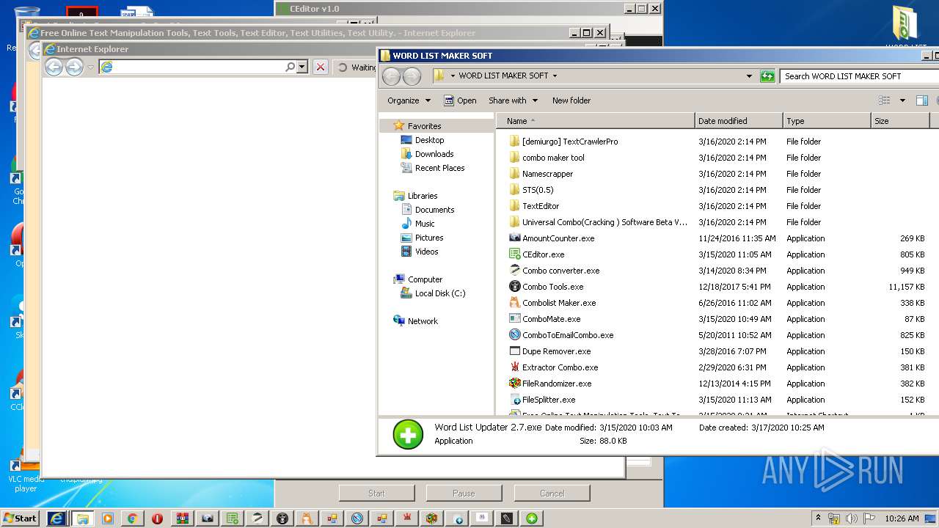Select Combolist Maker.exe icon
Viewport: 939px width, 528px height.
pyautogui.click(x=515, y=303)
